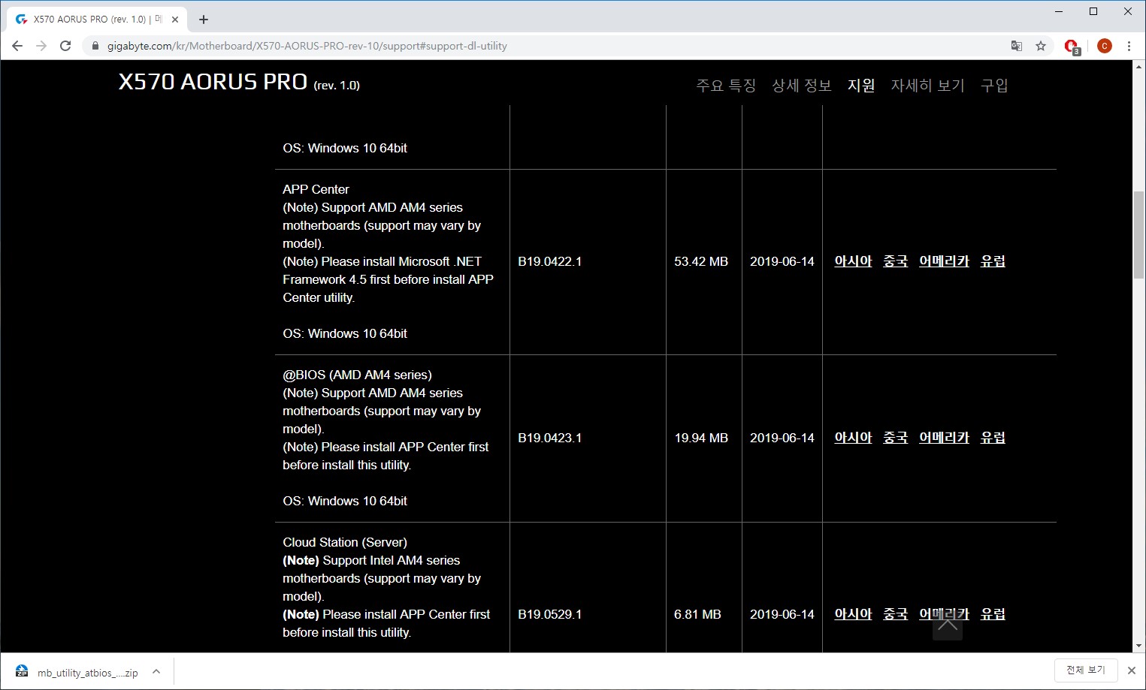
Task: Open the Chrome profile avatar
Action: 1104,46
